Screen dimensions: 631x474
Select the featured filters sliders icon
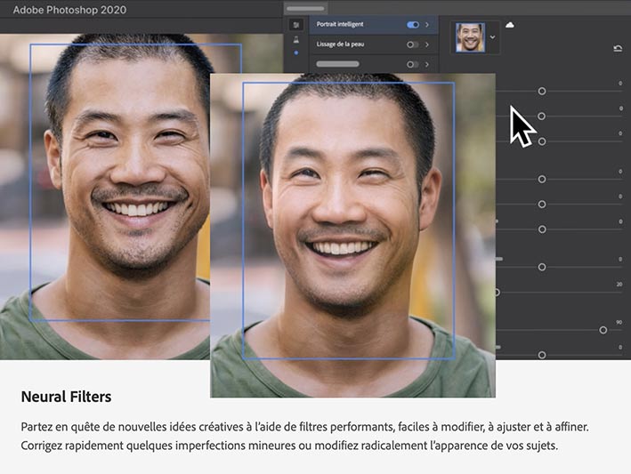point(296,25)
